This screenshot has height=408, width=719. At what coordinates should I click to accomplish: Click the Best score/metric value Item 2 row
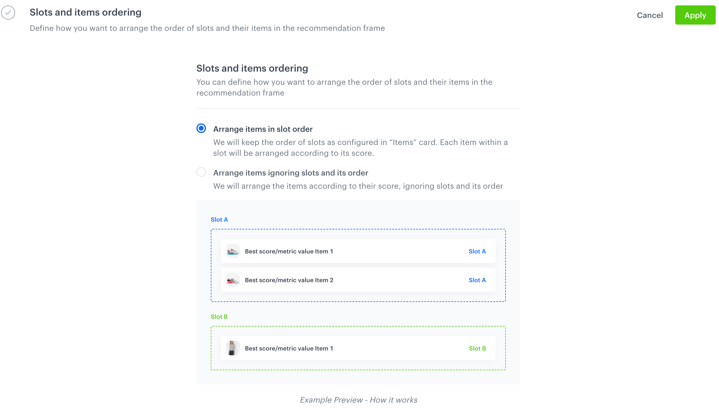(358, 280)
